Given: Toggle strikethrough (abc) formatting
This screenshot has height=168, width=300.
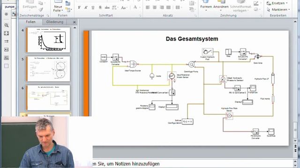Looking at the screenshot, I should click(x=107, y=7).
